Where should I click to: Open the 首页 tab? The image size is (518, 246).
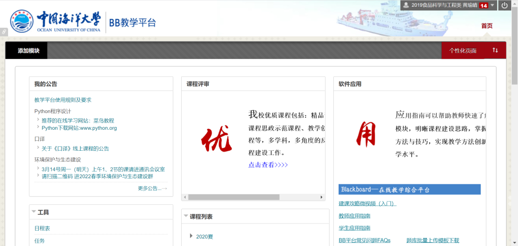[487, 26]
